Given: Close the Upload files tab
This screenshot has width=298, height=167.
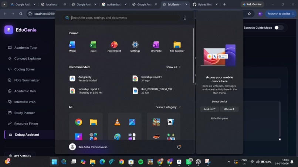Looking at the screenshot, I should pos(216,4).
